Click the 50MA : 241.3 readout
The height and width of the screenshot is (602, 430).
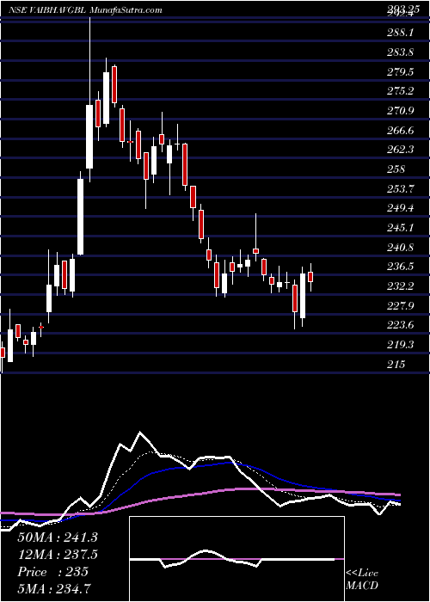coord(58,537)
